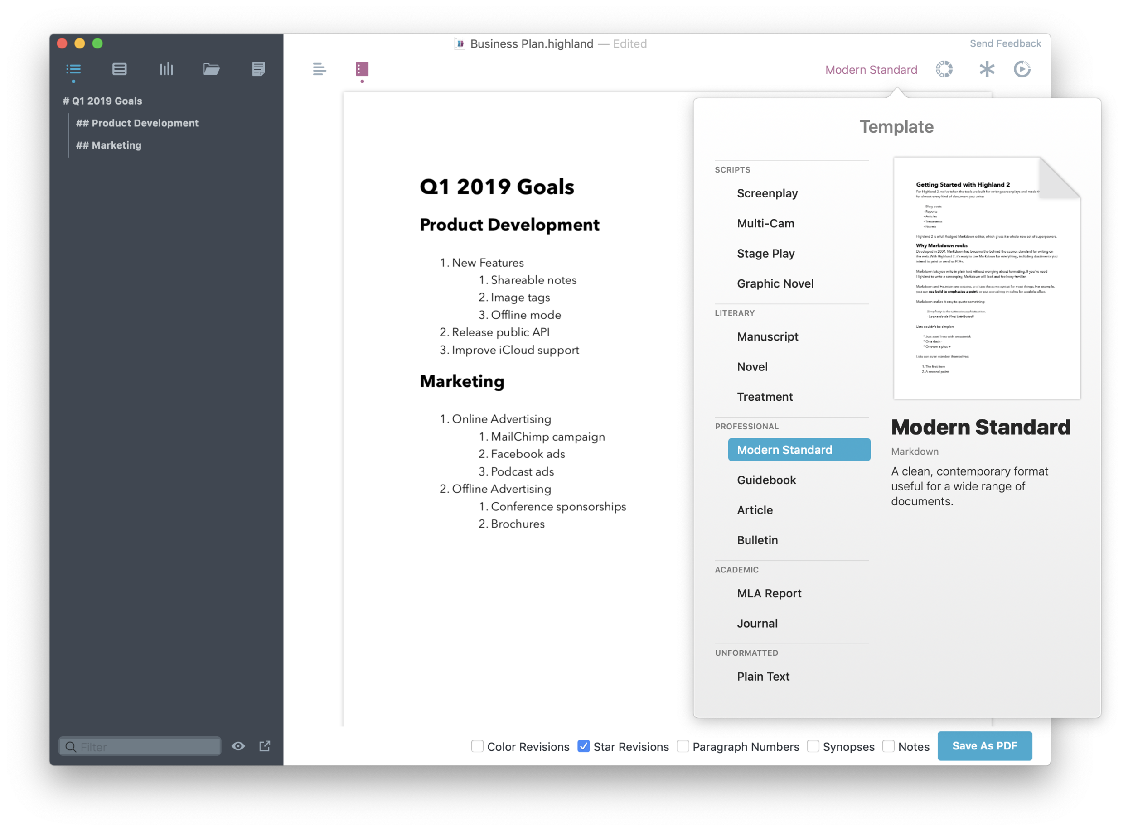Toggle the eye icon near Filter field
The width and height of the screenshot is (1133, 831).
tap(238, 746)
